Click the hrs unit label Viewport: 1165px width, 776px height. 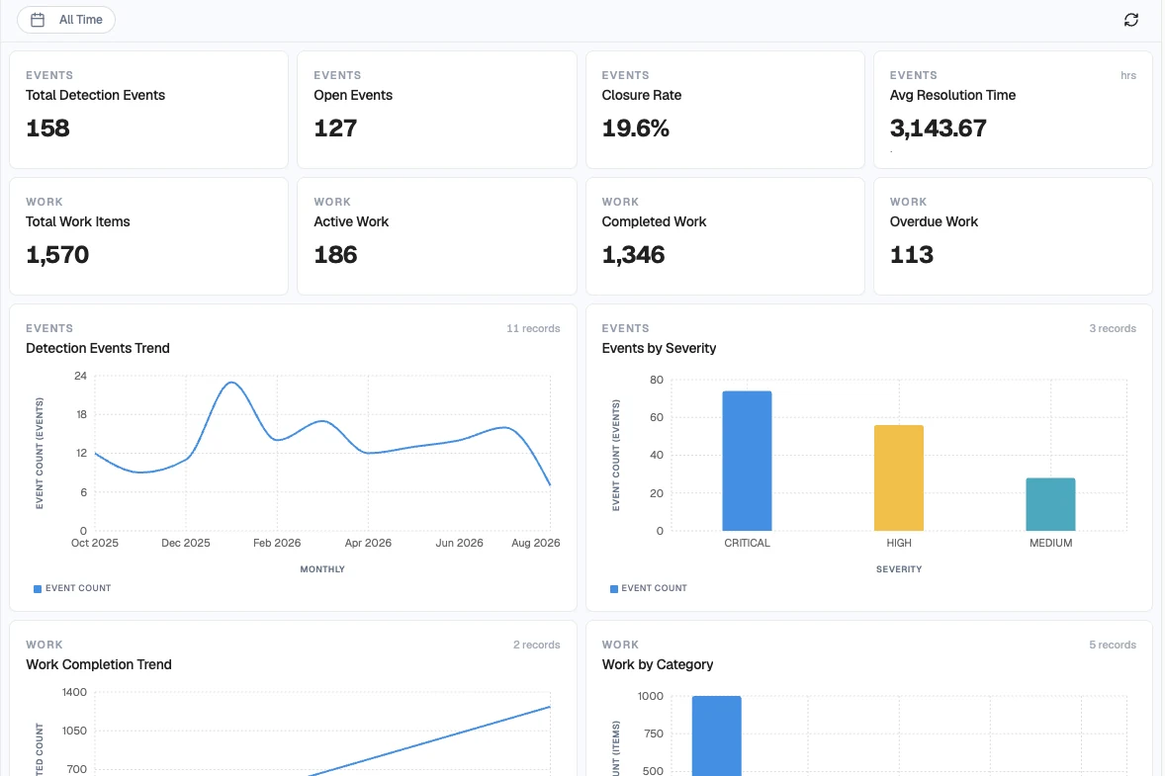pos(1127,75)
